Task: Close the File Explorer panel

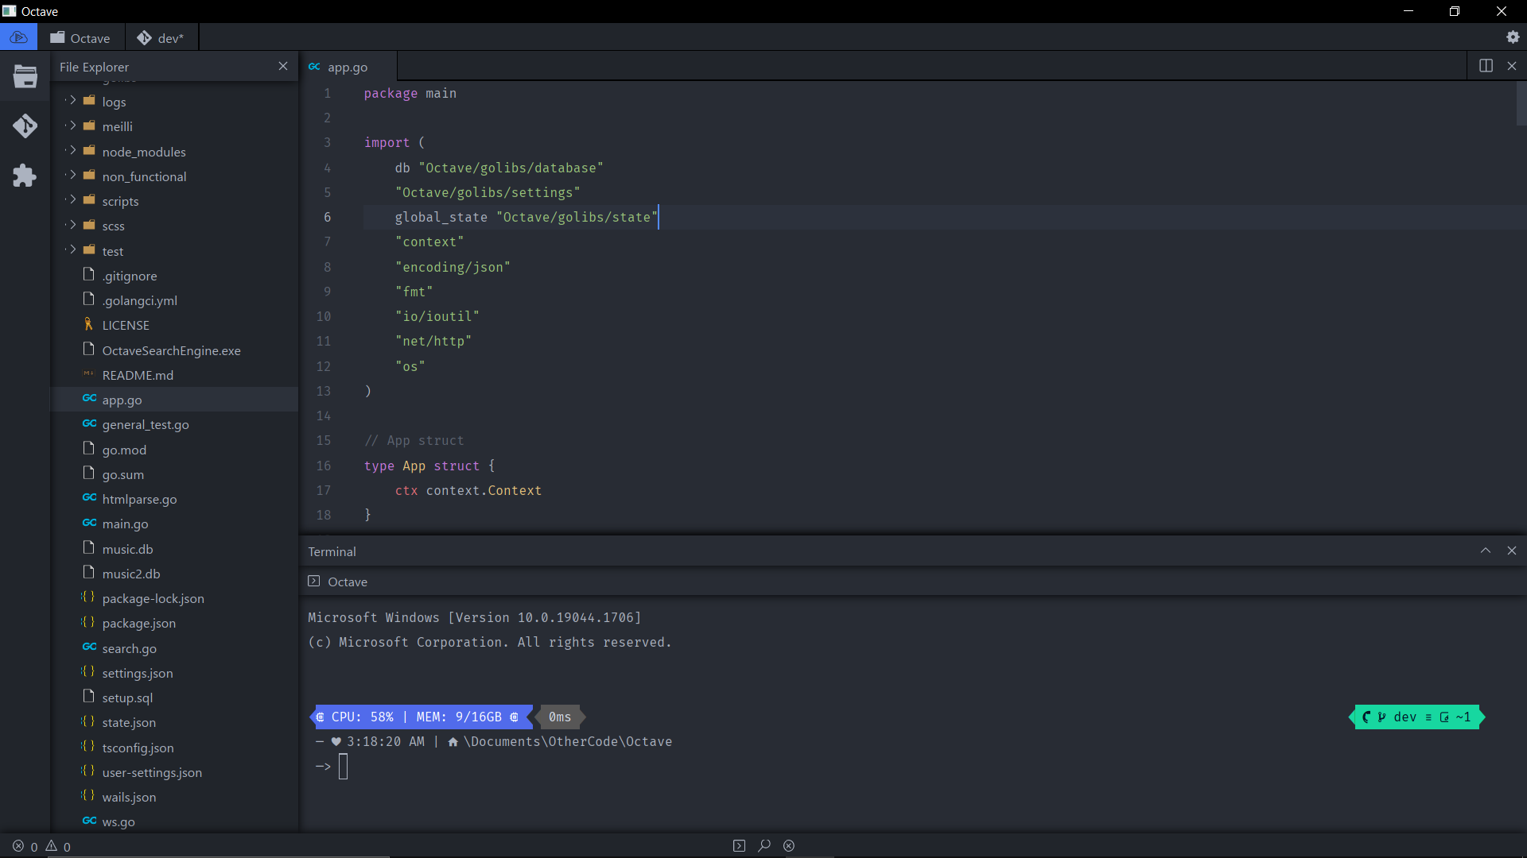Action: 284,66
